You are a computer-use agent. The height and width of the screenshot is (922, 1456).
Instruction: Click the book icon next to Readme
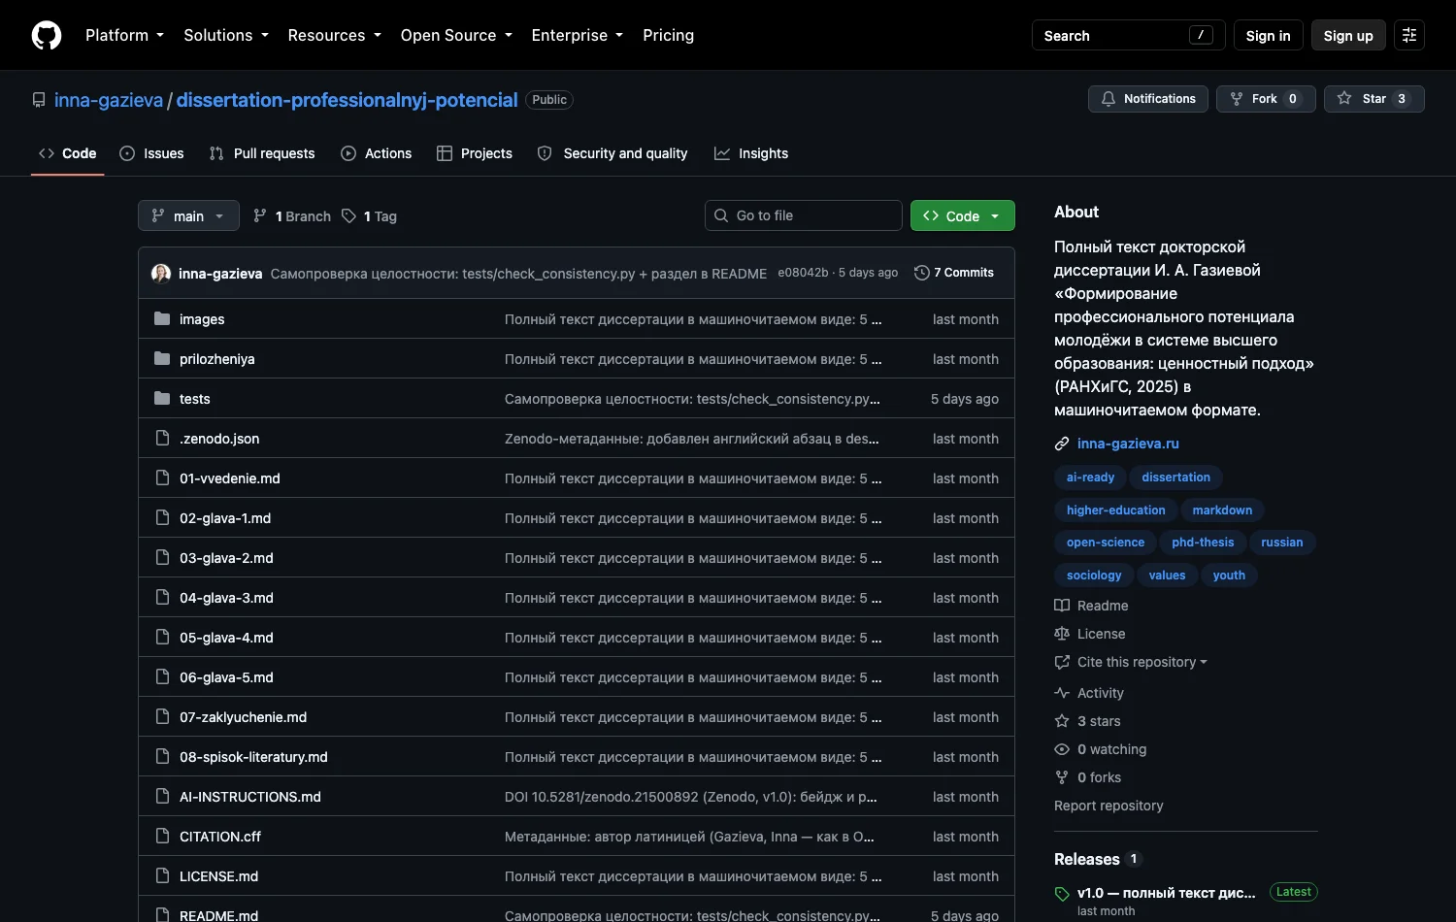click(x=1062, y=606)
